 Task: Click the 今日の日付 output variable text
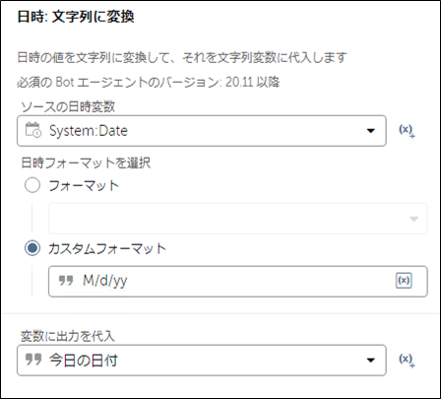pyautogui.click(x=84, y=361)
